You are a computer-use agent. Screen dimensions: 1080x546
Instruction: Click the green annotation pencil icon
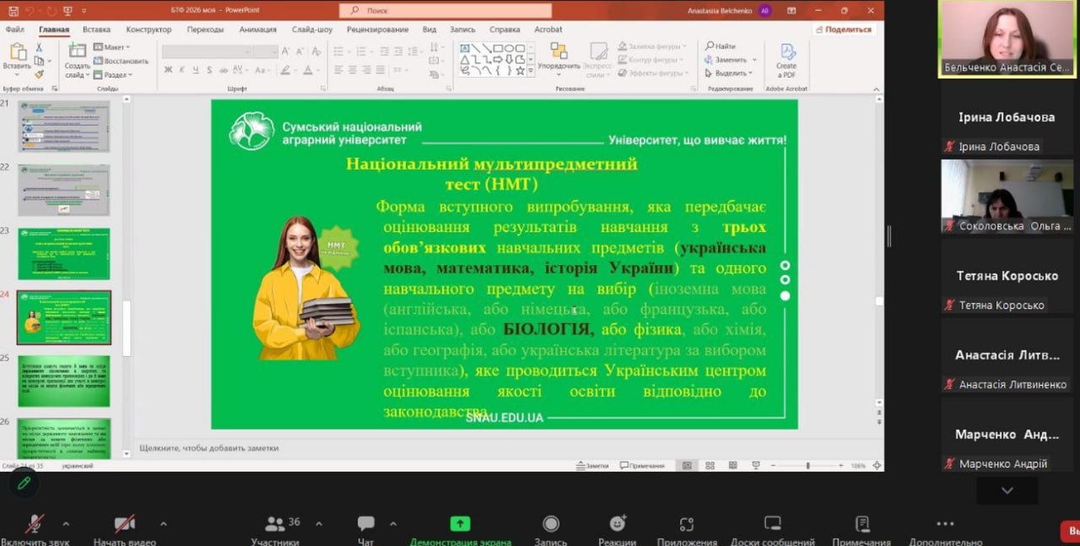click(x=24, y=483)
